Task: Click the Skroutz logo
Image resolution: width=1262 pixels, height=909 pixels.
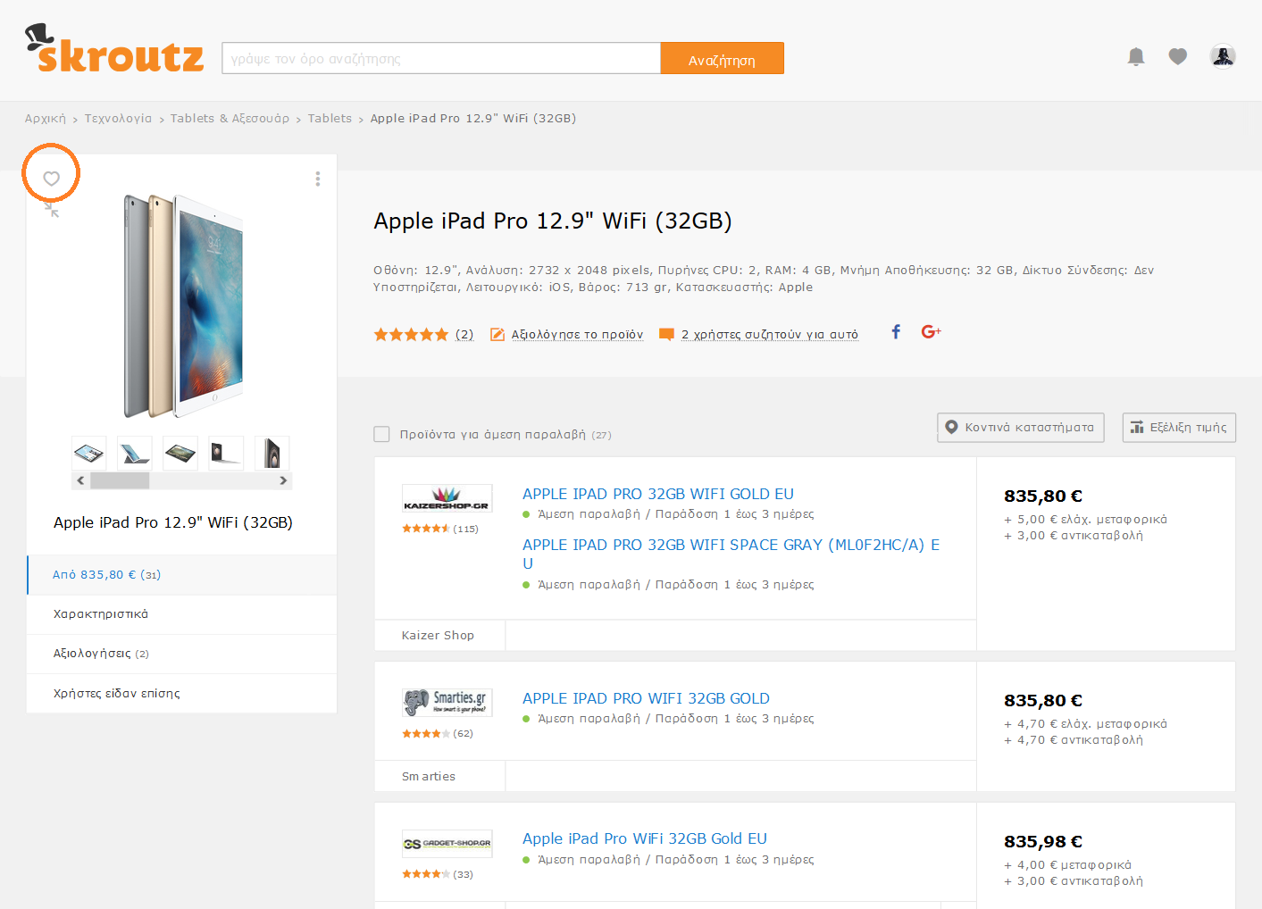Action: [x=114, y=49]
